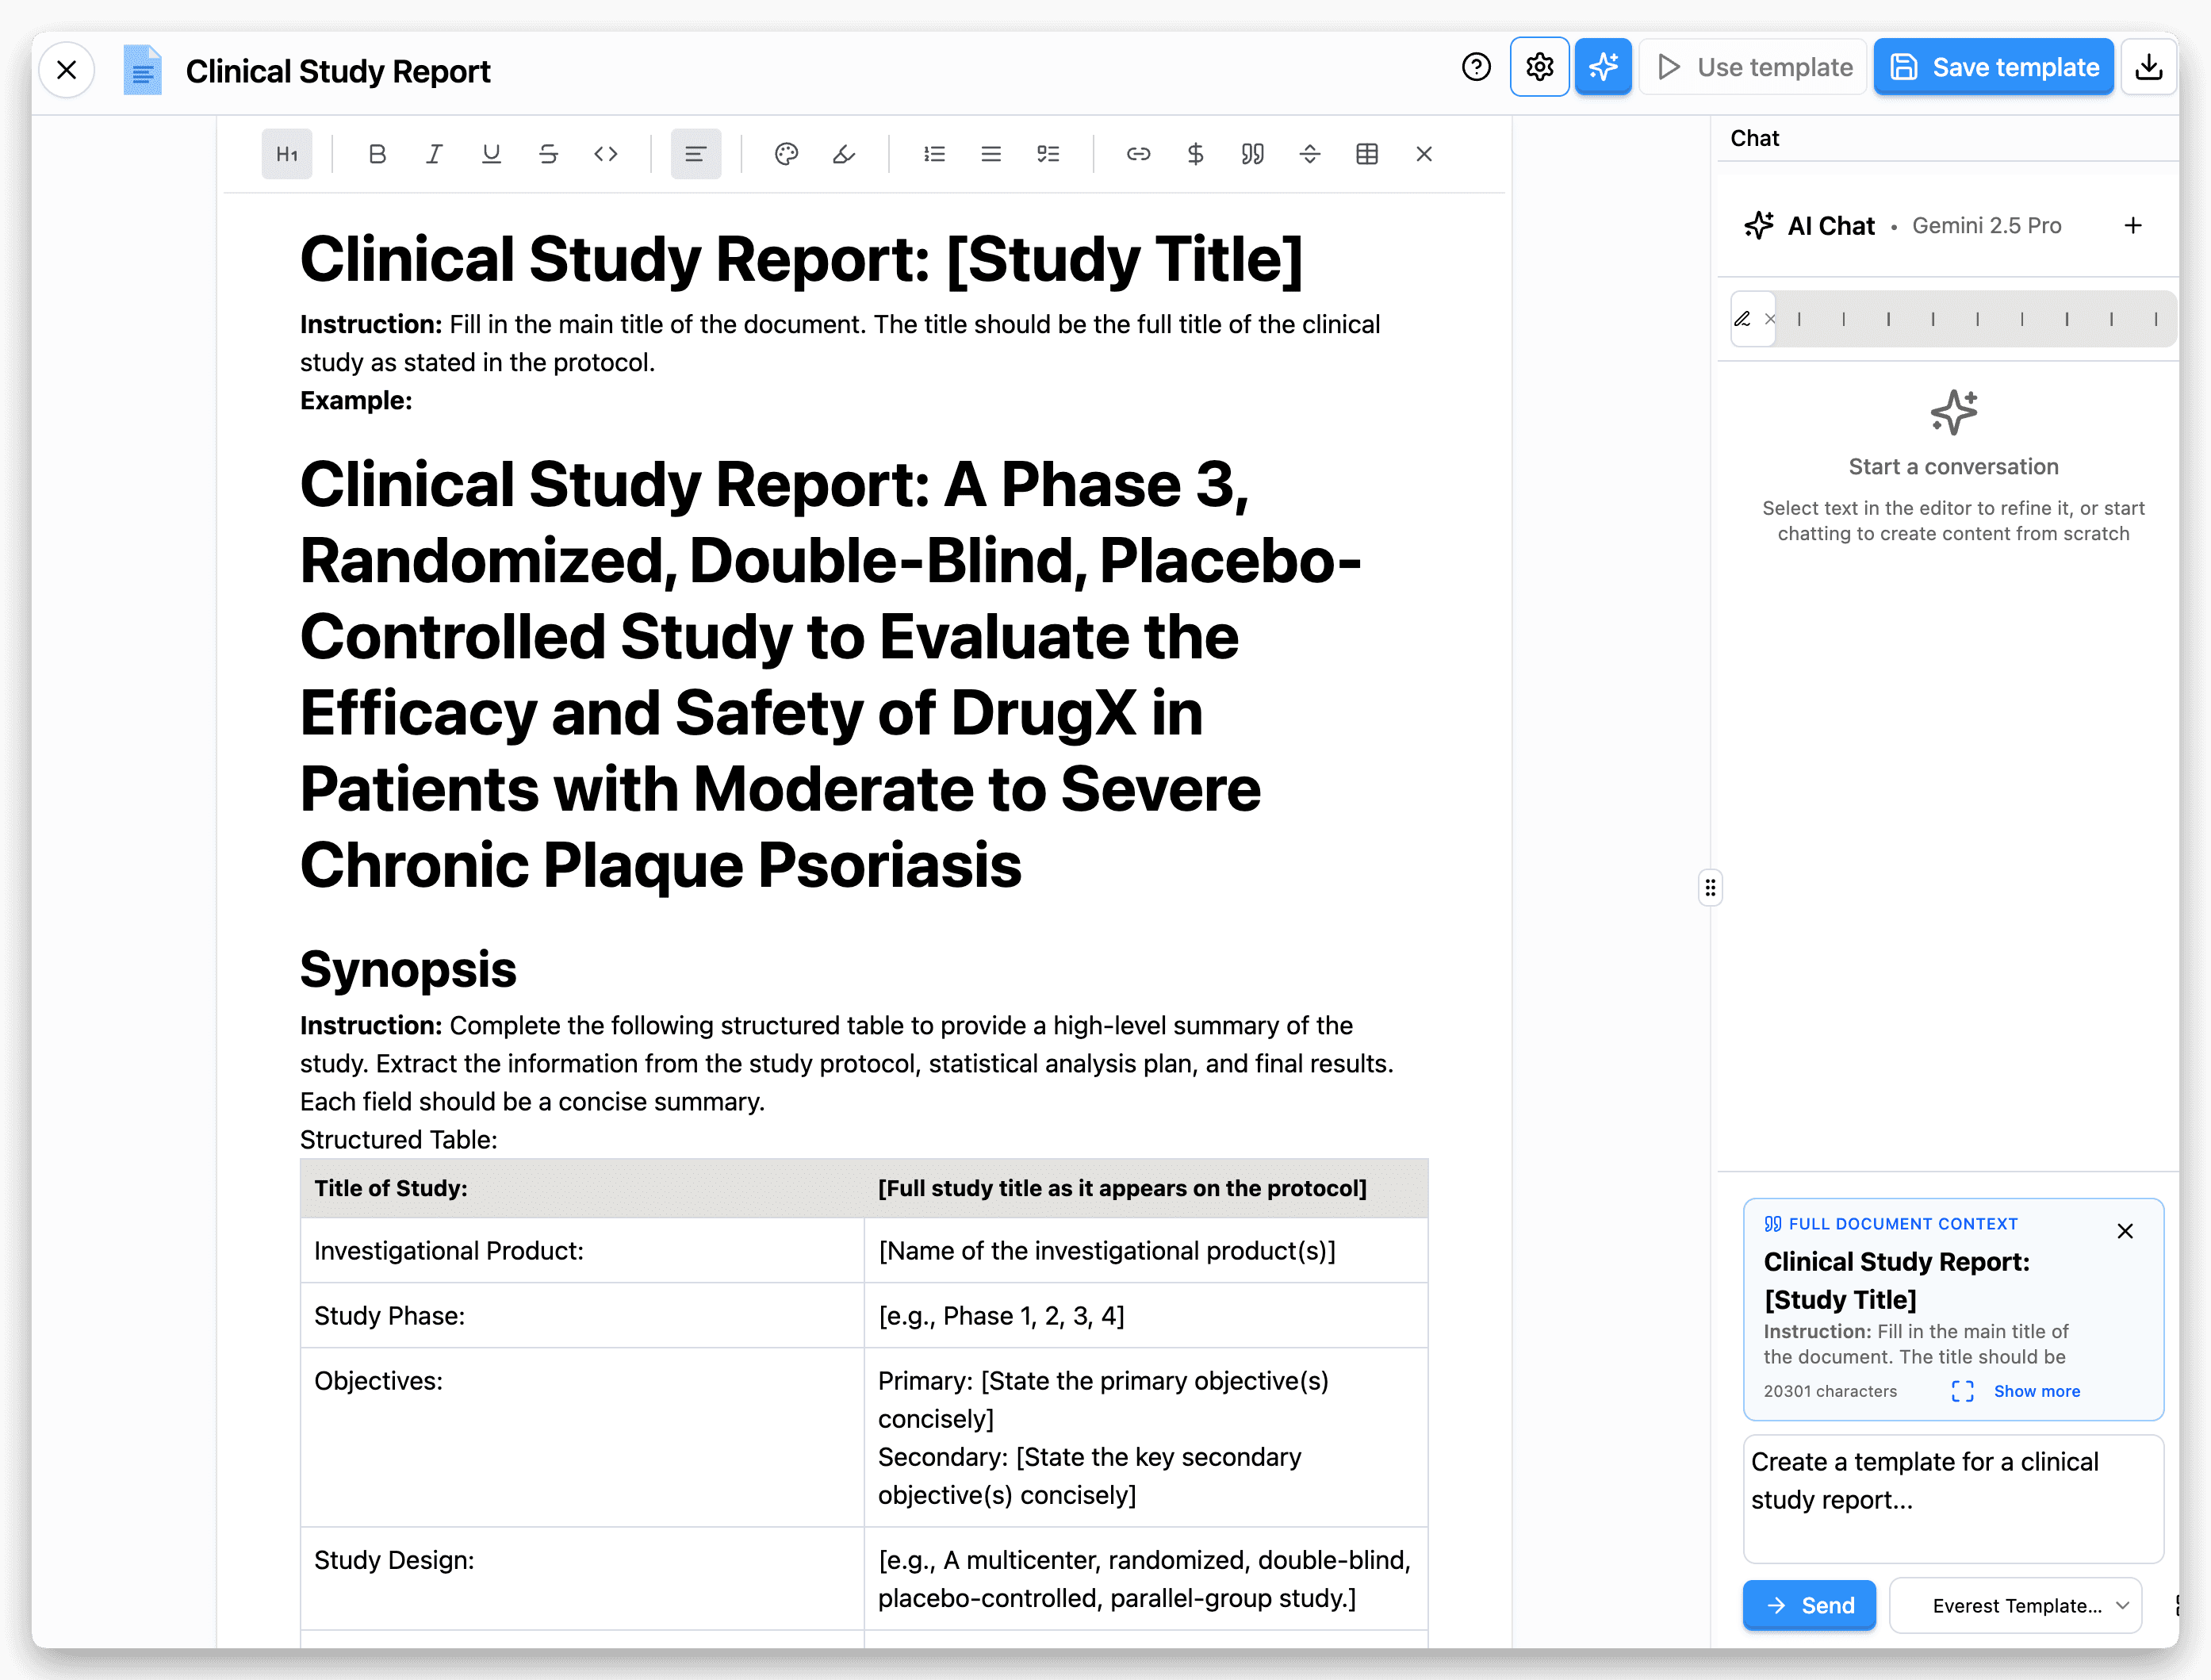Toggle bold formatting in the toolbar
The height and width of the screenshot is (1680, 2211).
click(x=377, y=154)
